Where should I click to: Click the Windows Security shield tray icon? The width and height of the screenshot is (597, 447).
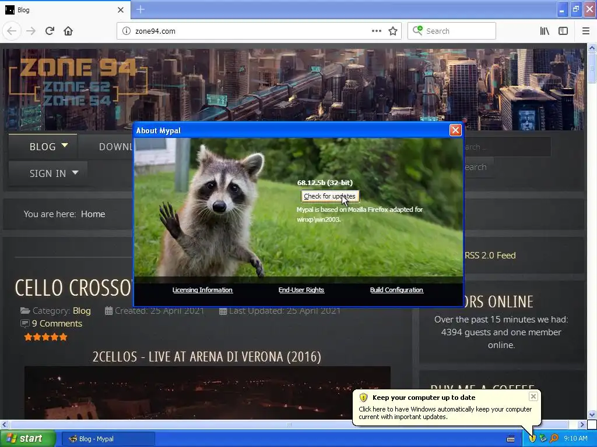532,439
